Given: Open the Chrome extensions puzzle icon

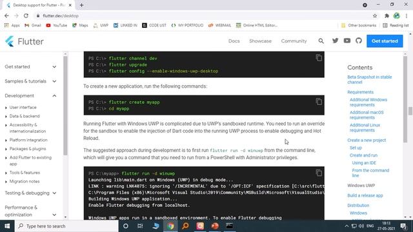Looking at the screenshot, I should pyautogui.click(x=387, y=15).
